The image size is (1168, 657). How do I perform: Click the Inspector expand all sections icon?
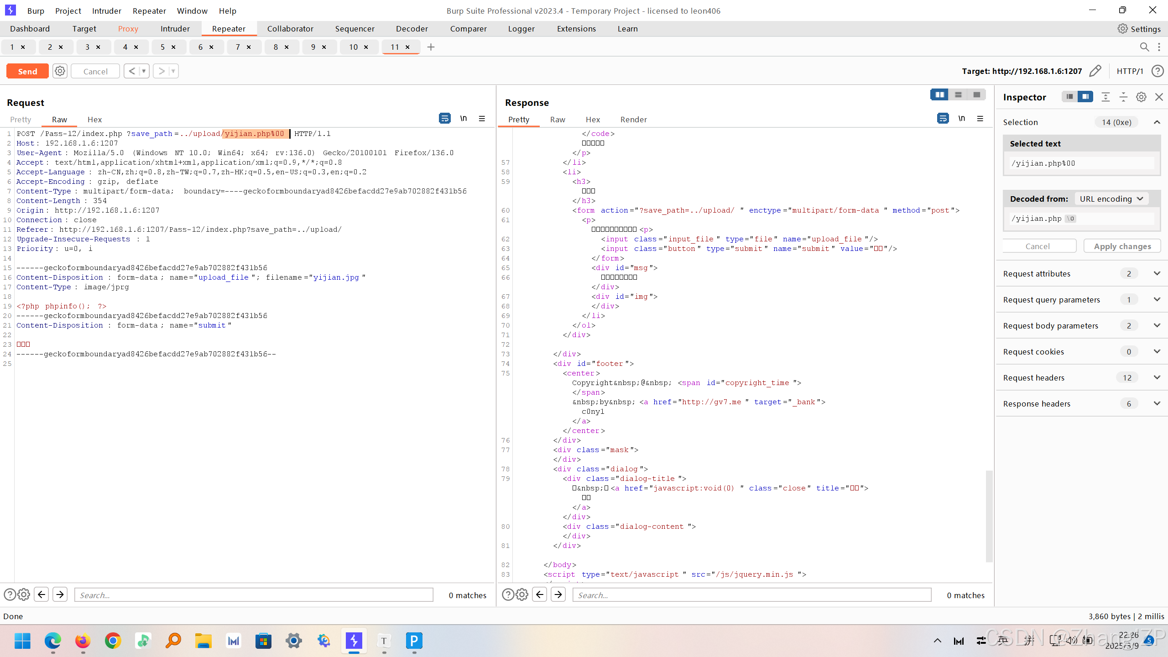(1105, 97)
